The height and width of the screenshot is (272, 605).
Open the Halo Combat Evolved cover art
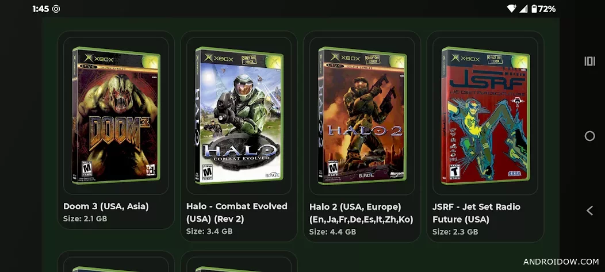(x=239, y=116)
